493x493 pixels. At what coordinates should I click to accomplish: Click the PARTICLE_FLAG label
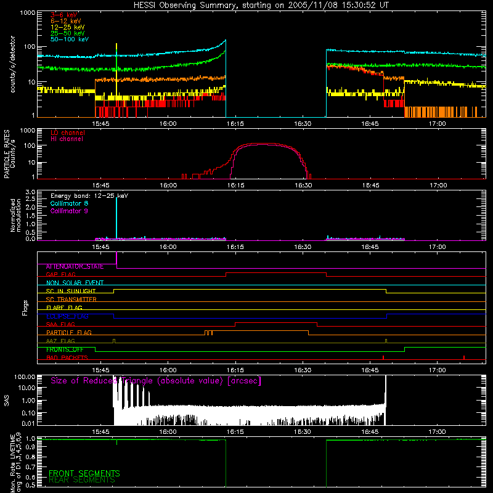coord(69,333)
